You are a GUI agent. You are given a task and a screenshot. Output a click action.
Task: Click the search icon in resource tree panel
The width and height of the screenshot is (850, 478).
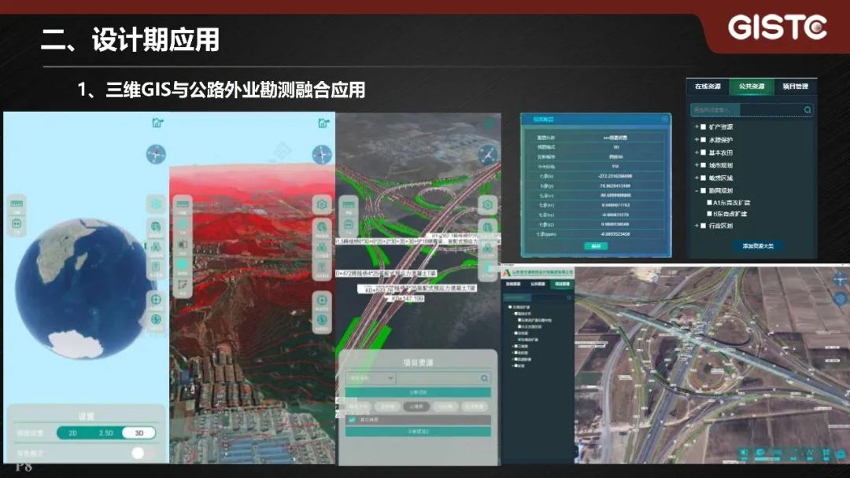[807, 110]
